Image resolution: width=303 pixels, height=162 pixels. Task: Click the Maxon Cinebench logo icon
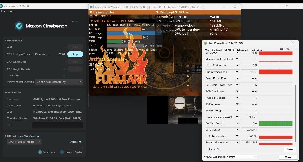click(x=19, y=26)
